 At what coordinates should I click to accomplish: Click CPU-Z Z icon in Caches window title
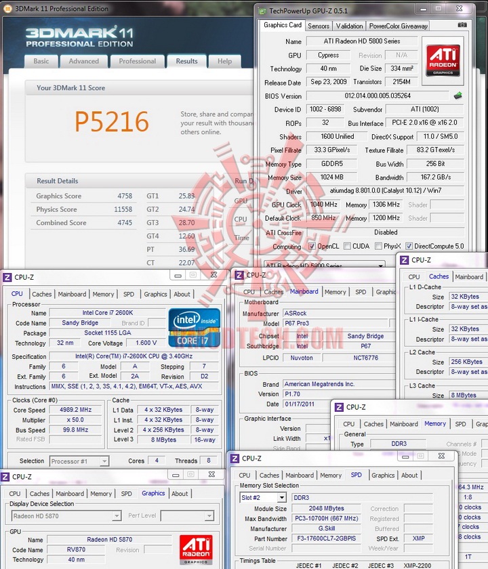[404, 260]
